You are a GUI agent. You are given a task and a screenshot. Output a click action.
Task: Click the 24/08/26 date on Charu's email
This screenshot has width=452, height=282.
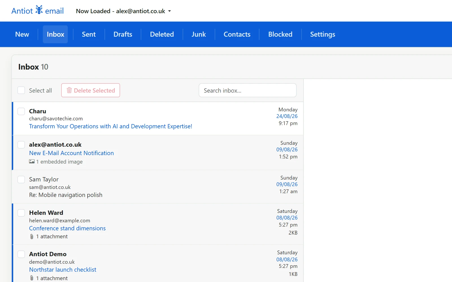pyautogui.click(x=287, y=116)
